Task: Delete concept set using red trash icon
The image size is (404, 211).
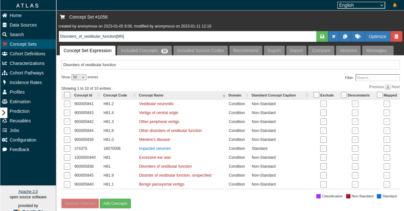Action: [396, 37]
